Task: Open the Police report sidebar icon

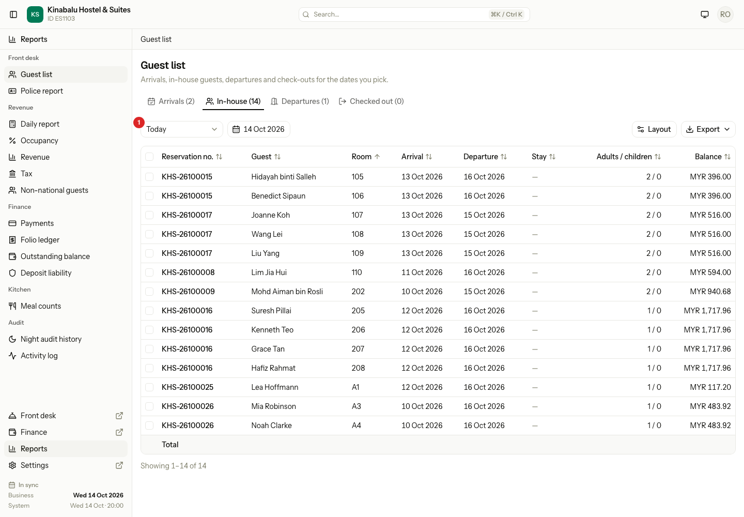Action: [12, 91]
